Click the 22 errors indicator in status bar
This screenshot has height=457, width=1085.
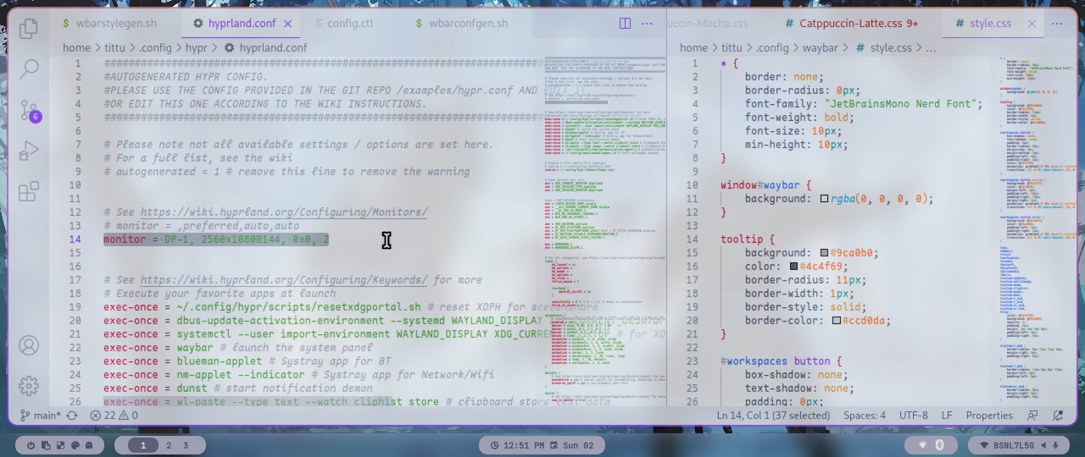(105, 415)
